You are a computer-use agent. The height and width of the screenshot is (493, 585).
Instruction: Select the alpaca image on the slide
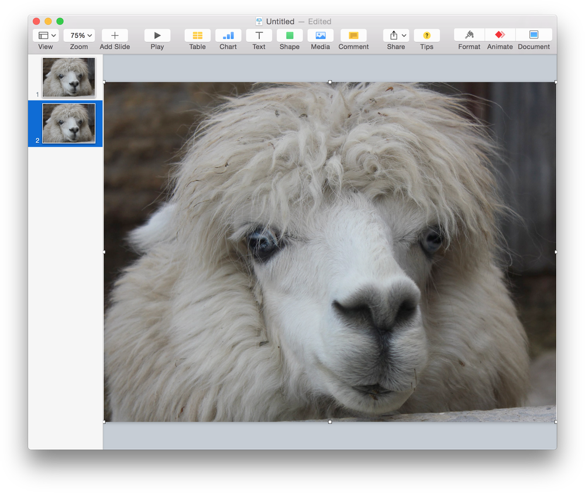(x=331, y=251)
